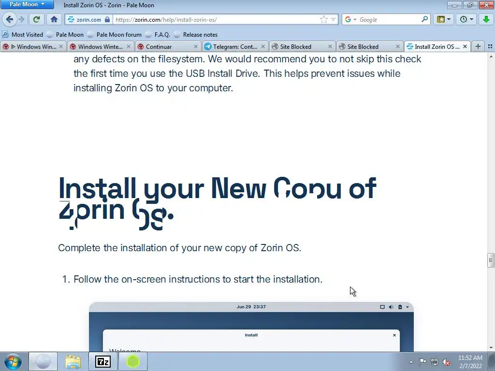Click the green cube taskbar icon
495x371 pixels.
133,361
